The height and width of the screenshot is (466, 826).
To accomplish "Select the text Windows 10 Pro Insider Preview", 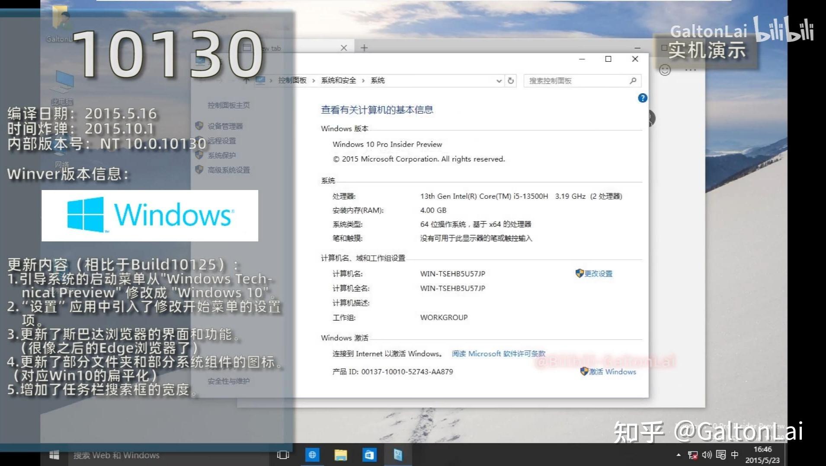I will pyautogui.click(x=387, y=144).
